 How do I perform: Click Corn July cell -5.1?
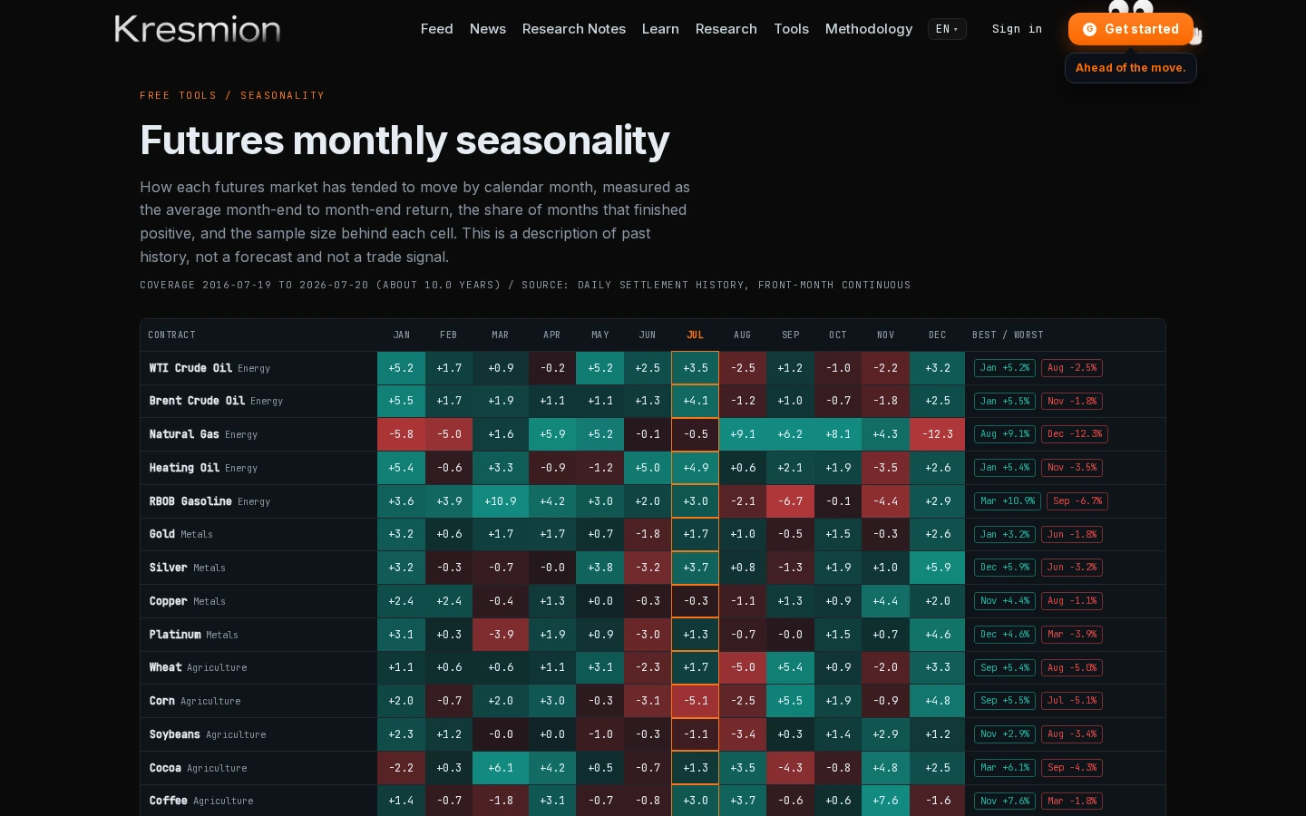[696, 701]
